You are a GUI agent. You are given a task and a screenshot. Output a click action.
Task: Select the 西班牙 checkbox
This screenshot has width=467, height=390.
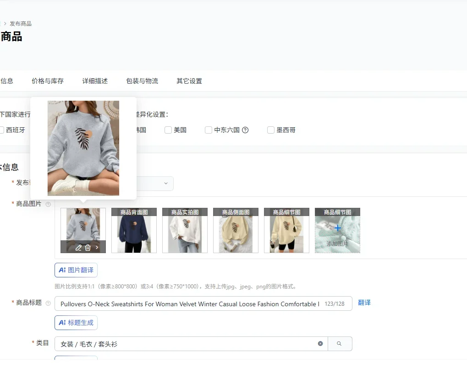tap(3, 130)
